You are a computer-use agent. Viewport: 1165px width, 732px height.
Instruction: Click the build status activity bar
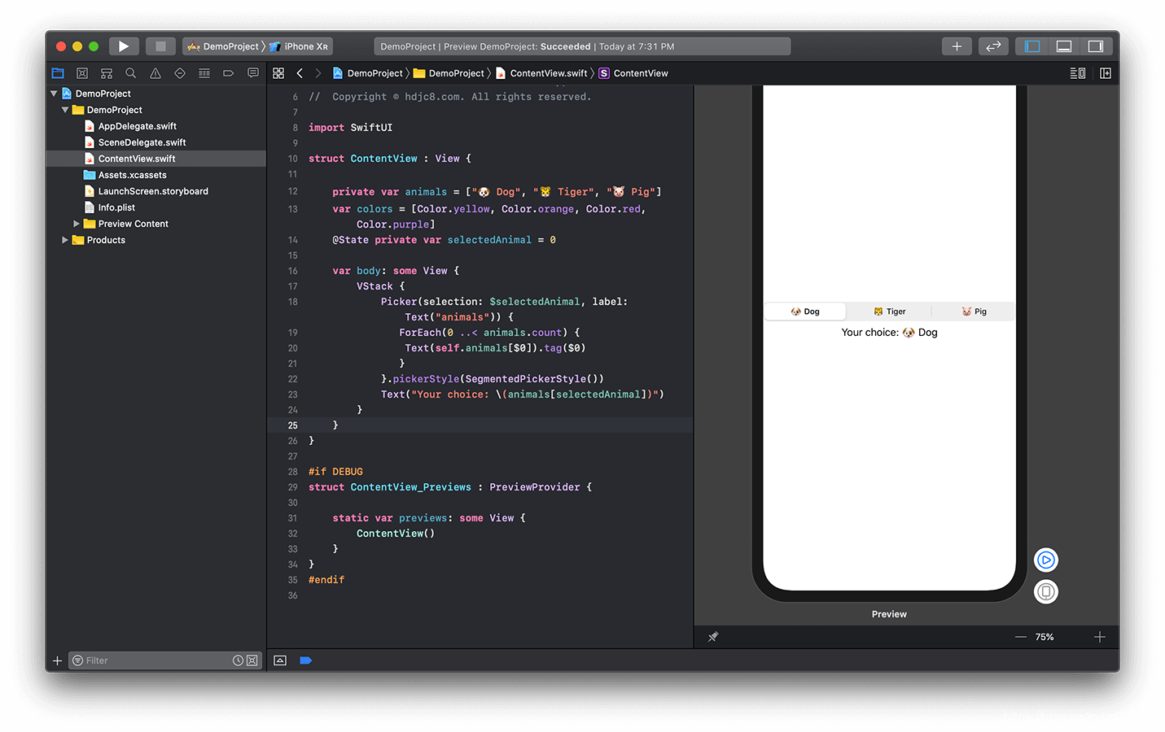[582, 46]
